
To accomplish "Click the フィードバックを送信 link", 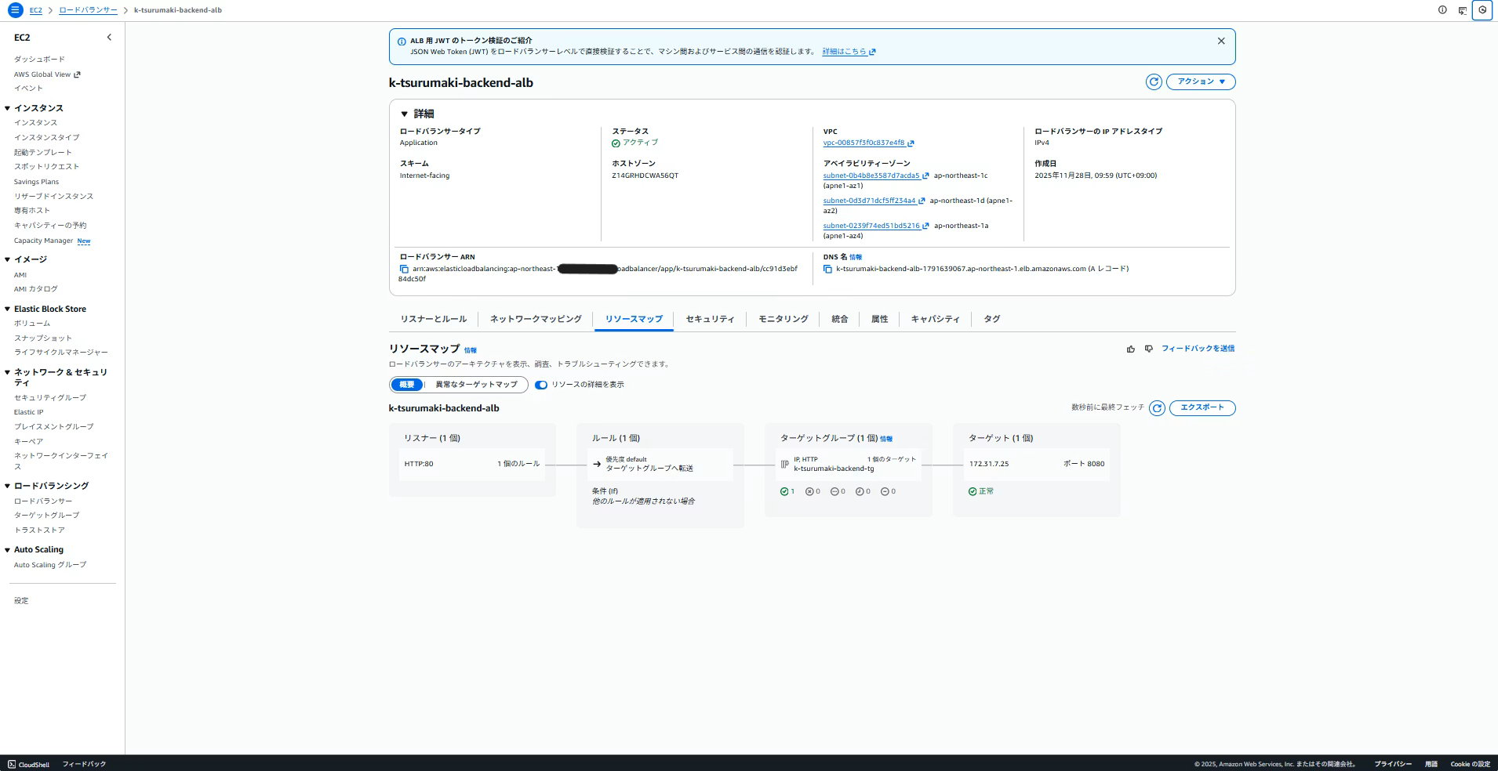I will 1198,349.
